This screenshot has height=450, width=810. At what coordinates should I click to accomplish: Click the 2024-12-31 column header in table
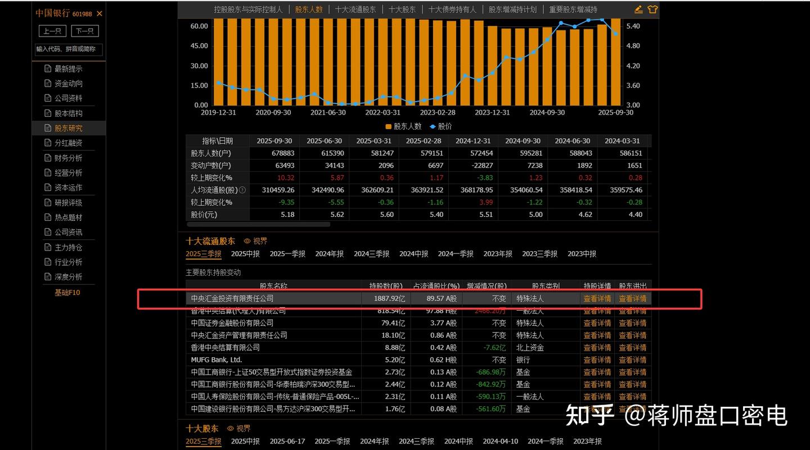tap(473, 141)
